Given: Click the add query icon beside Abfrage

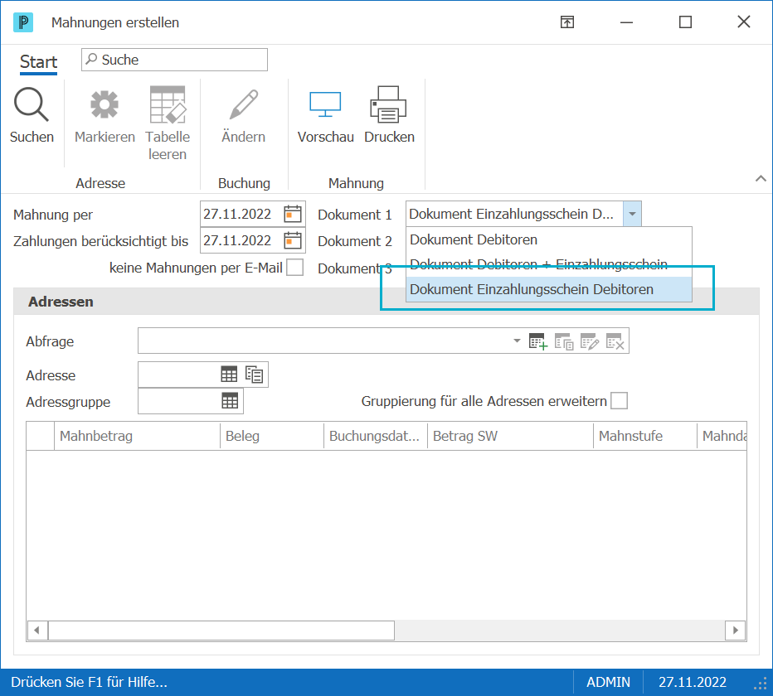Looking at the screenshot, I should tap(537, 341).
